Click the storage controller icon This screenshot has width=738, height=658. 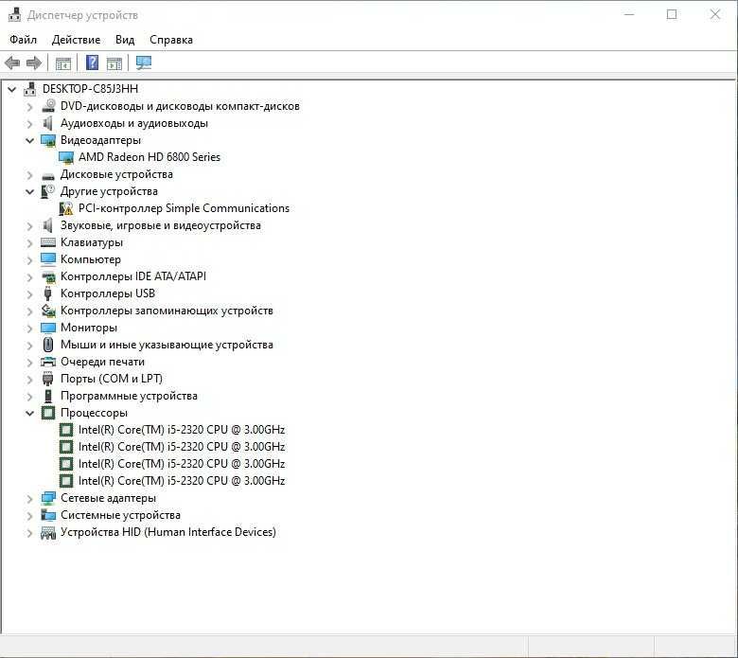click(48, 311)
